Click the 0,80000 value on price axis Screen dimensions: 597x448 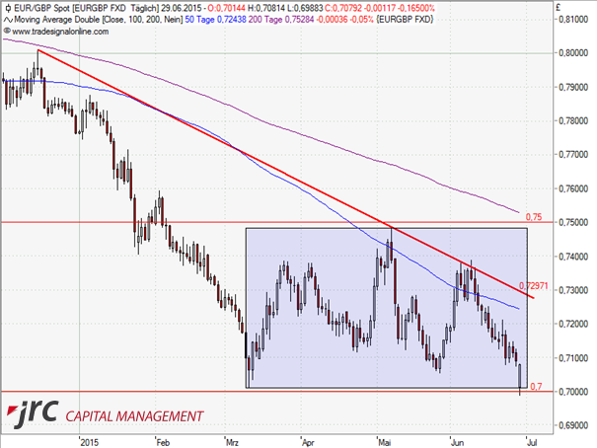click(x=569, y=53)
